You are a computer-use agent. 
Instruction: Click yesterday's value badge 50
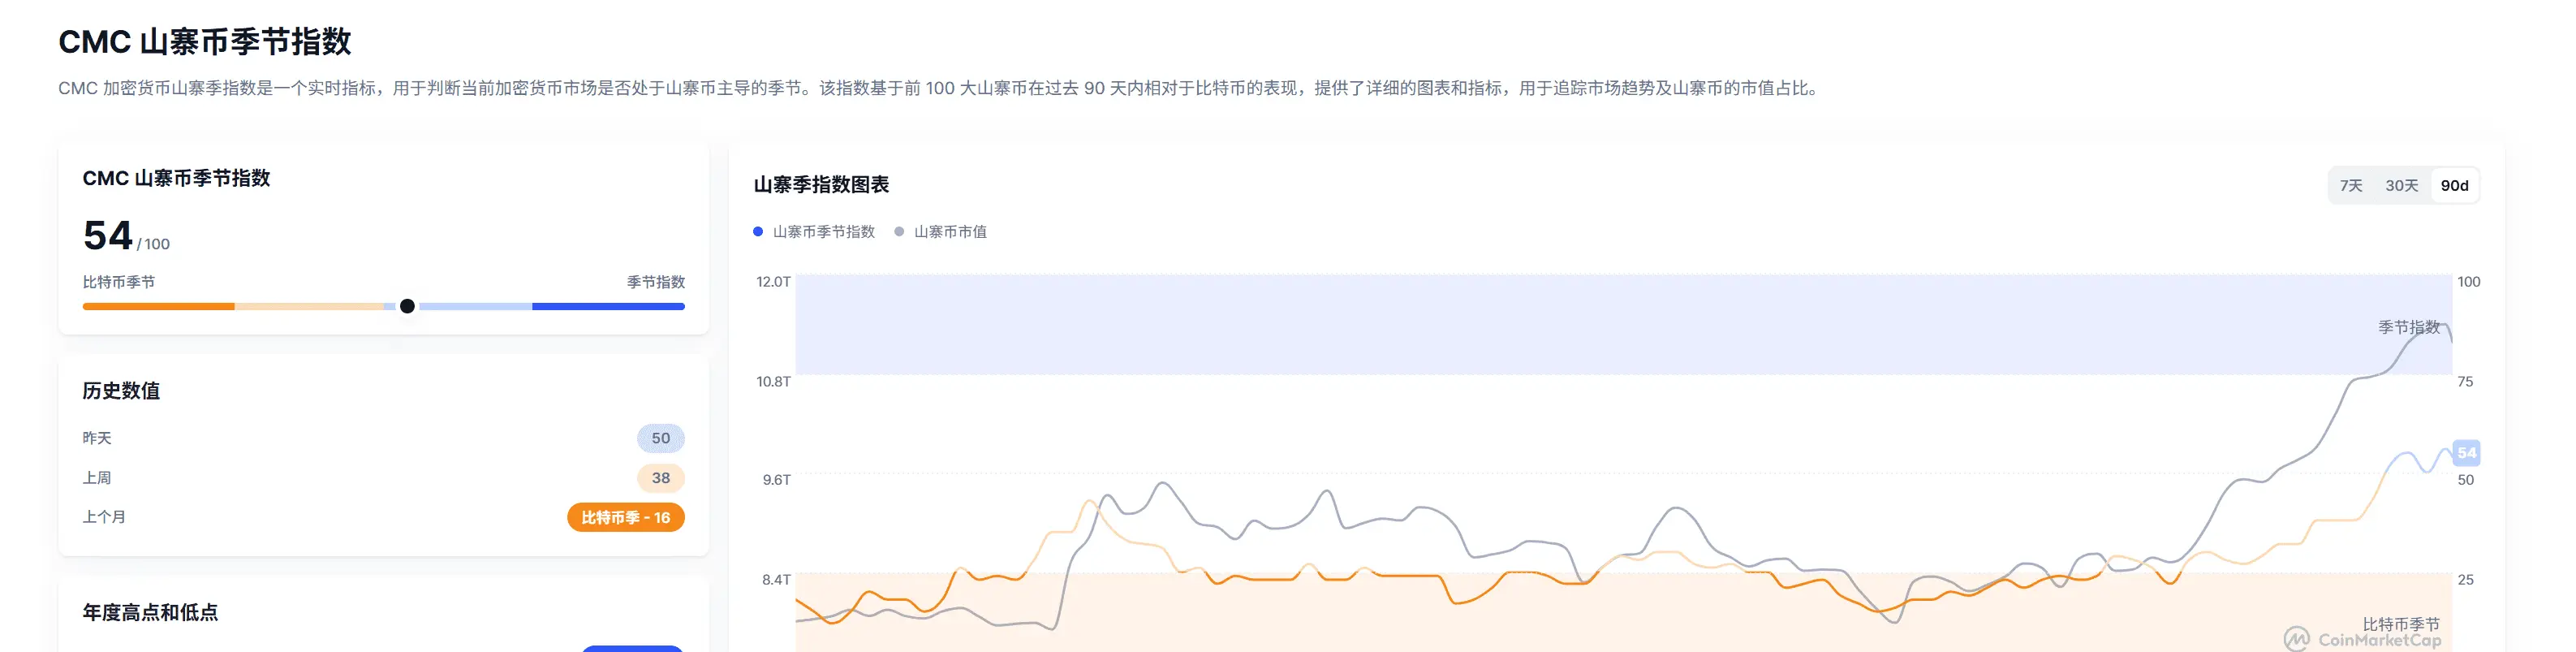coord(661,438)
